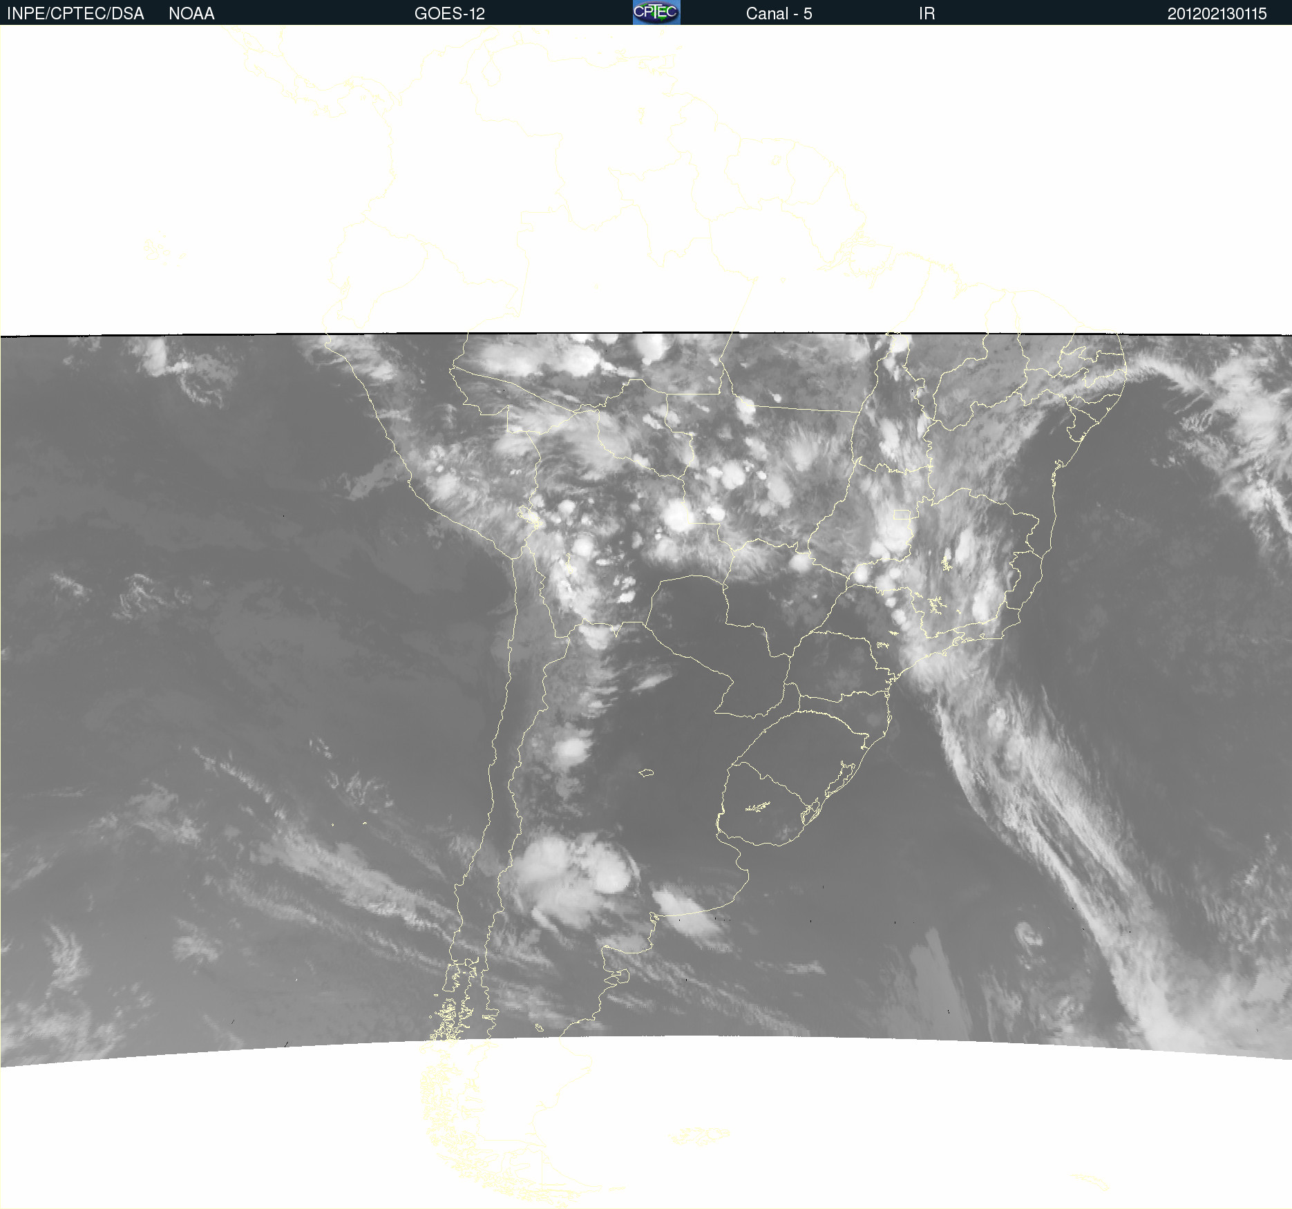
Task: Click the NOAA label in the header
Action: pos(191,14)
